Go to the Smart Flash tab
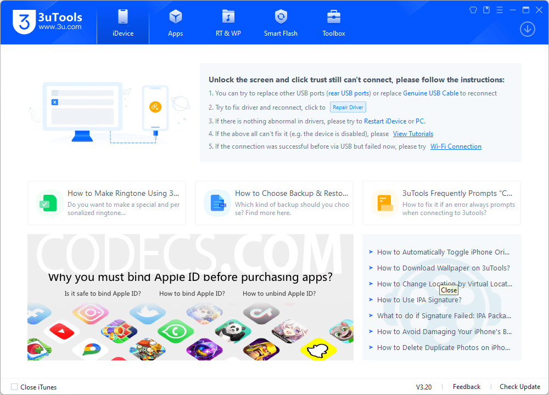 click(x=281, y=22)
